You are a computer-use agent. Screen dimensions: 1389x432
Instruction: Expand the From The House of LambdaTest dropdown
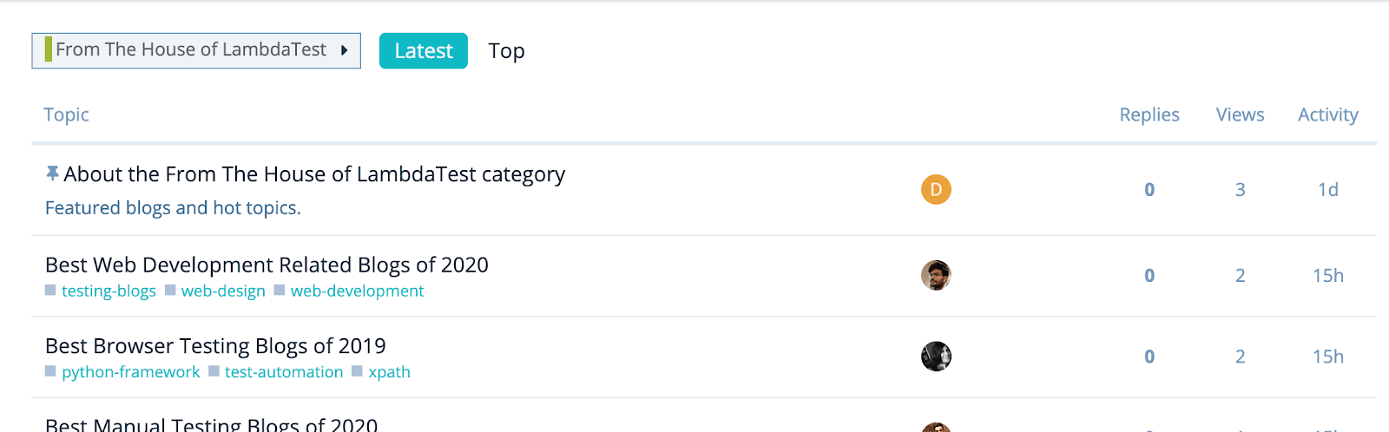(191, 50)
